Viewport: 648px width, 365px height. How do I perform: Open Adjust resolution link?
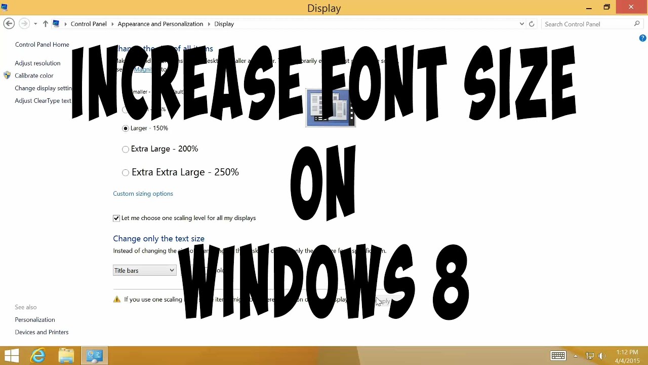click(37, 63)
